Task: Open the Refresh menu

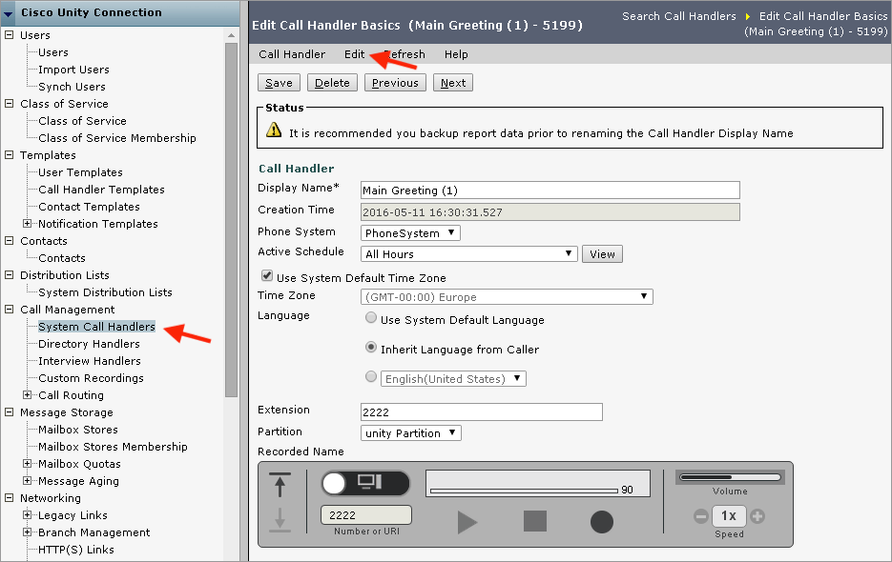Action: 405,54
